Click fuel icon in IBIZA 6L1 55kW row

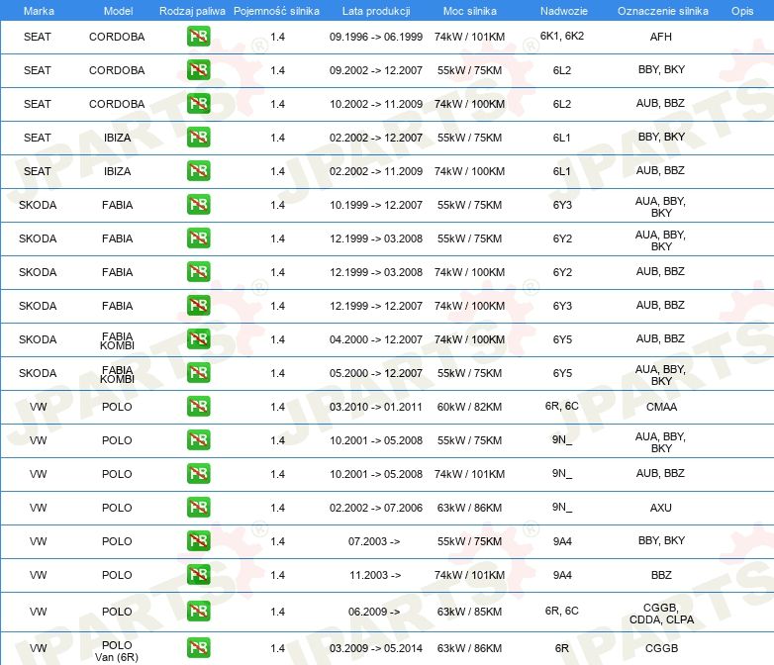(x=198, y=138)
